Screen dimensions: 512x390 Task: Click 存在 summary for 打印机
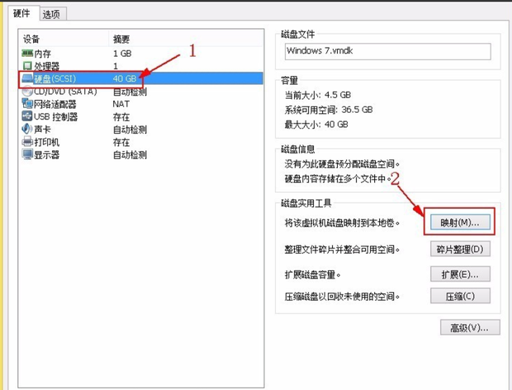click(x=121, y=142)
